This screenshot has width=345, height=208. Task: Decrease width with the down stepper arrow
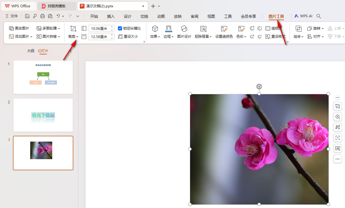[x=112, y=38]
